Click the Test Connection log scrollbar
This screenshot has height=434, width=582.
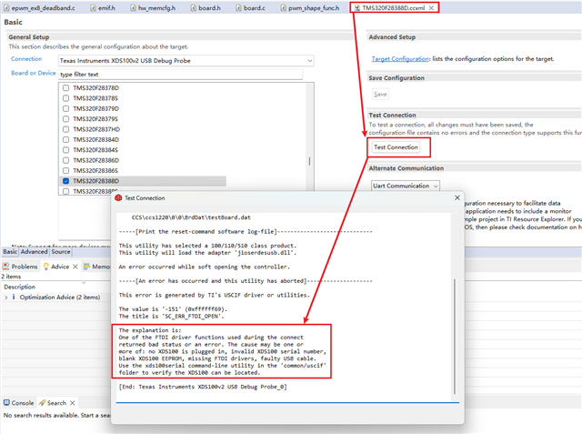point(455,336)
